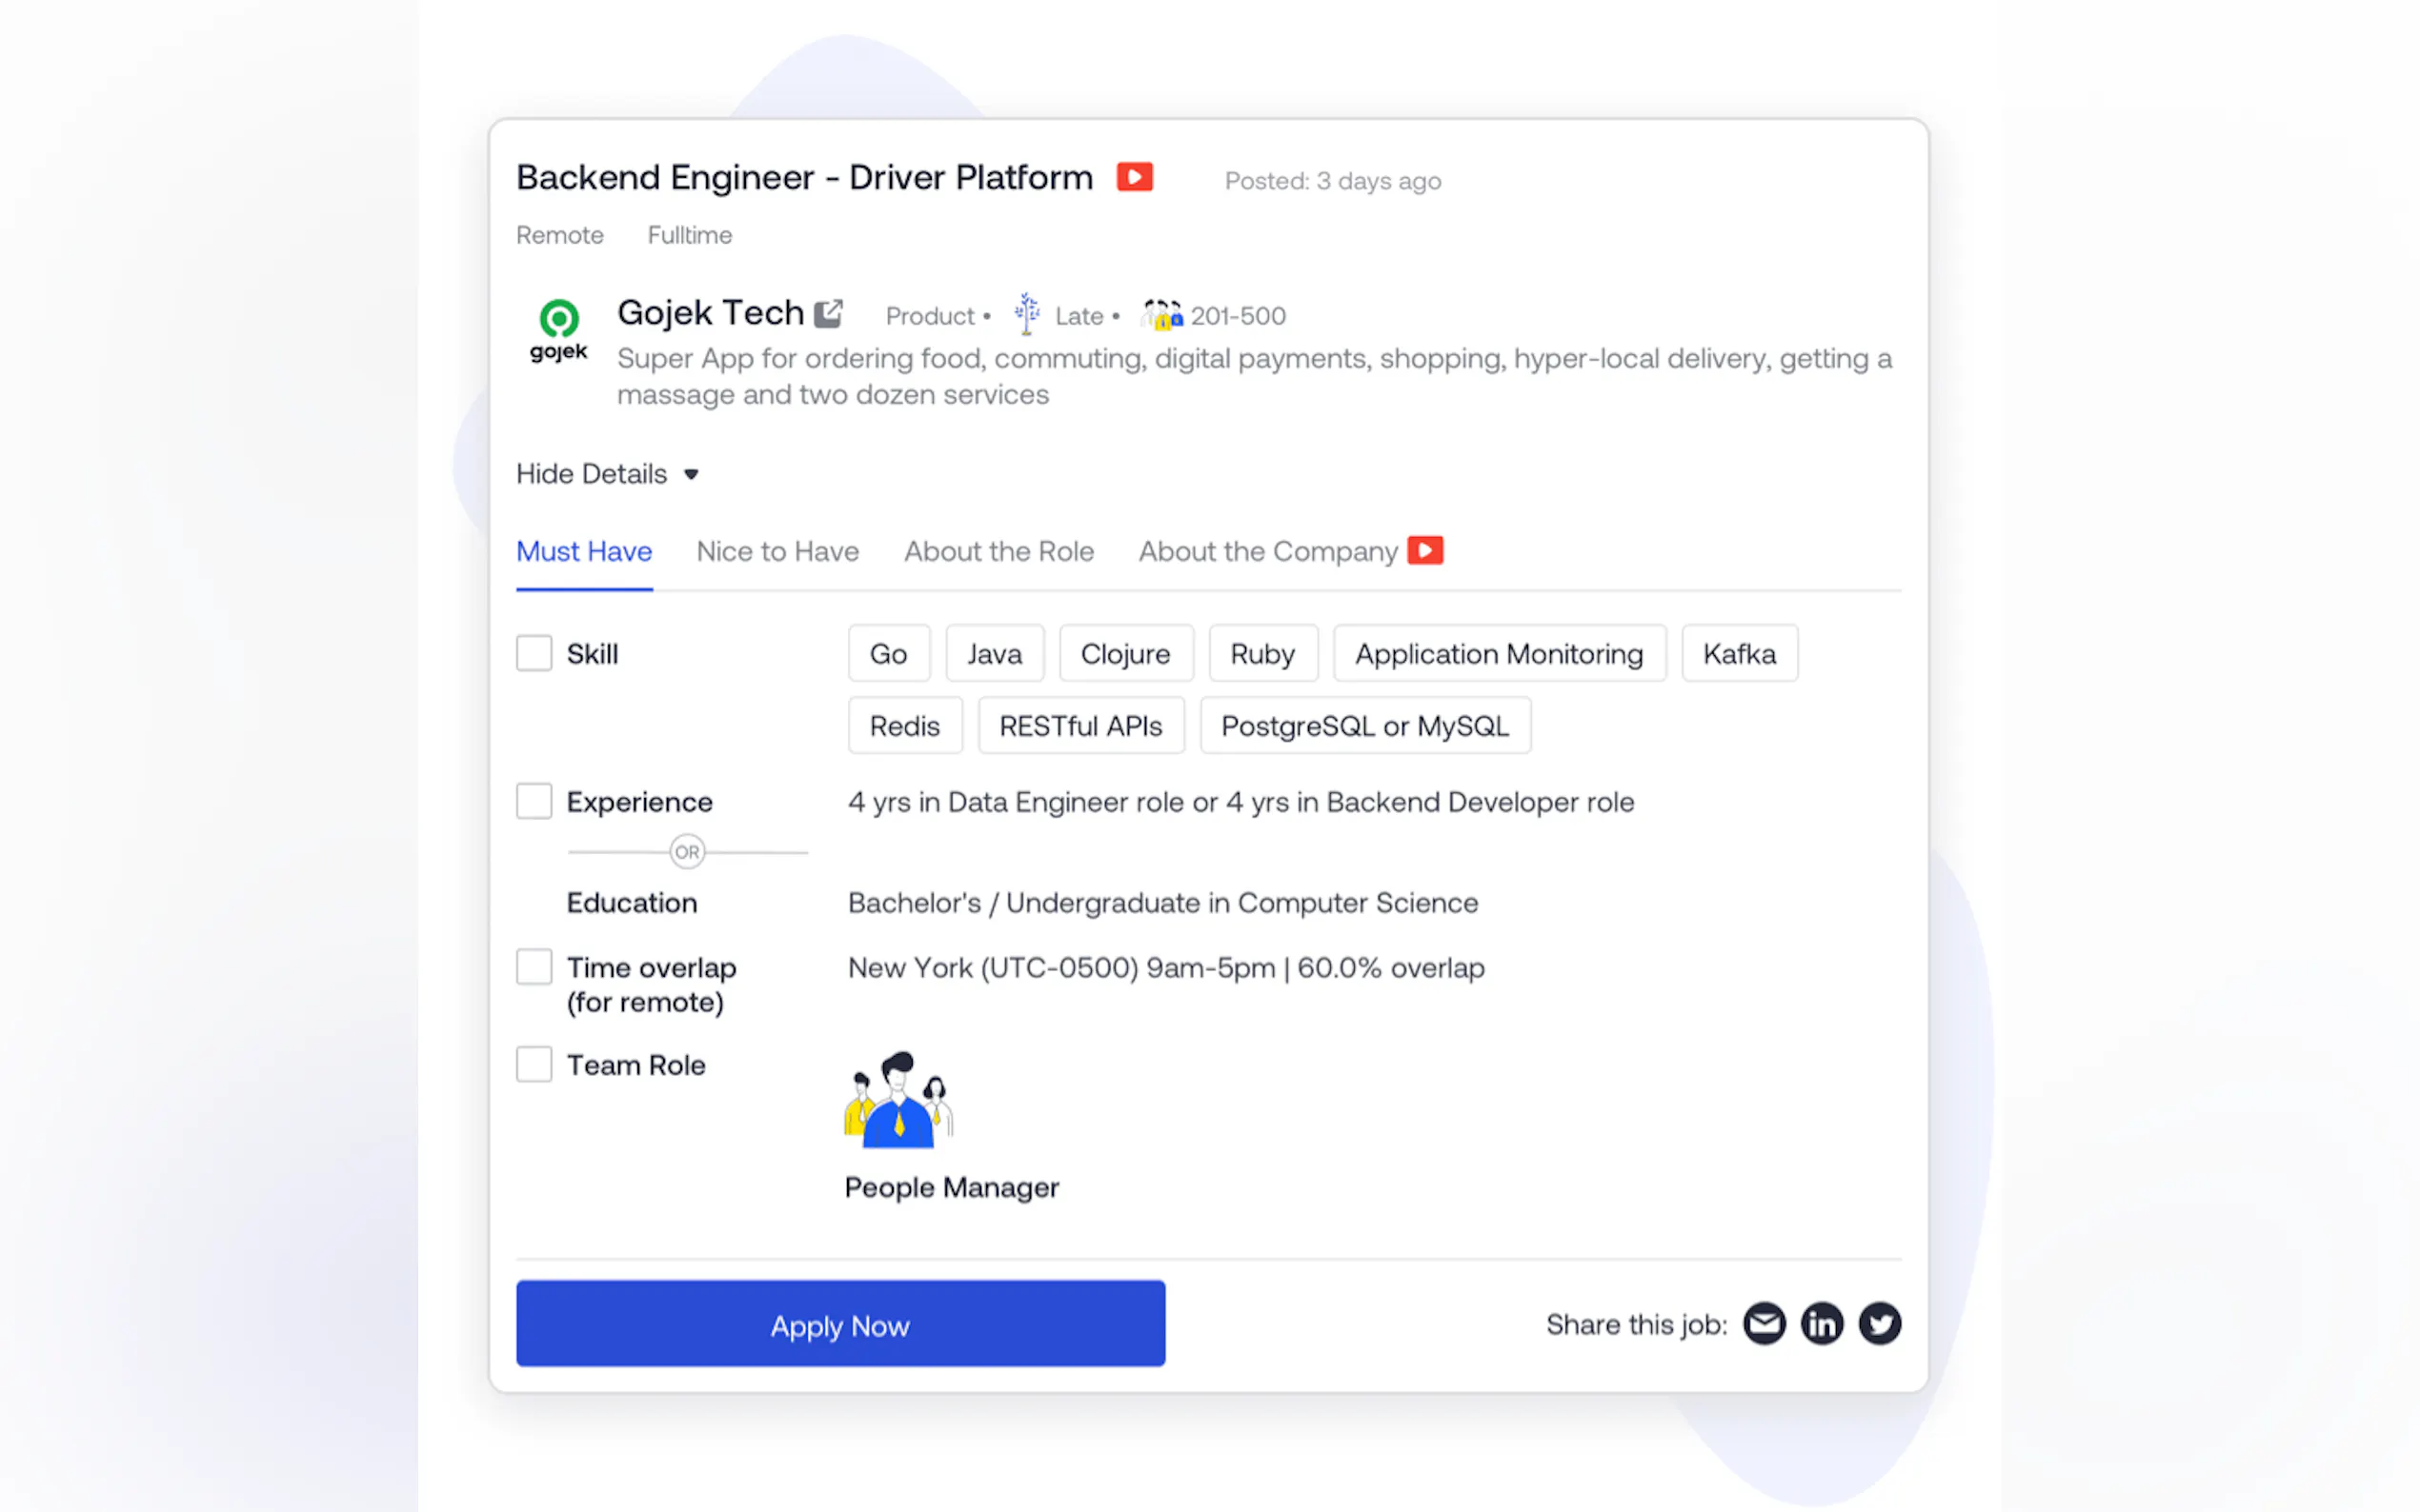The height and width of the screenshot is (1512, 2420).
Task: Tick the Experience checkbox
Action: [x=534, y=801]
